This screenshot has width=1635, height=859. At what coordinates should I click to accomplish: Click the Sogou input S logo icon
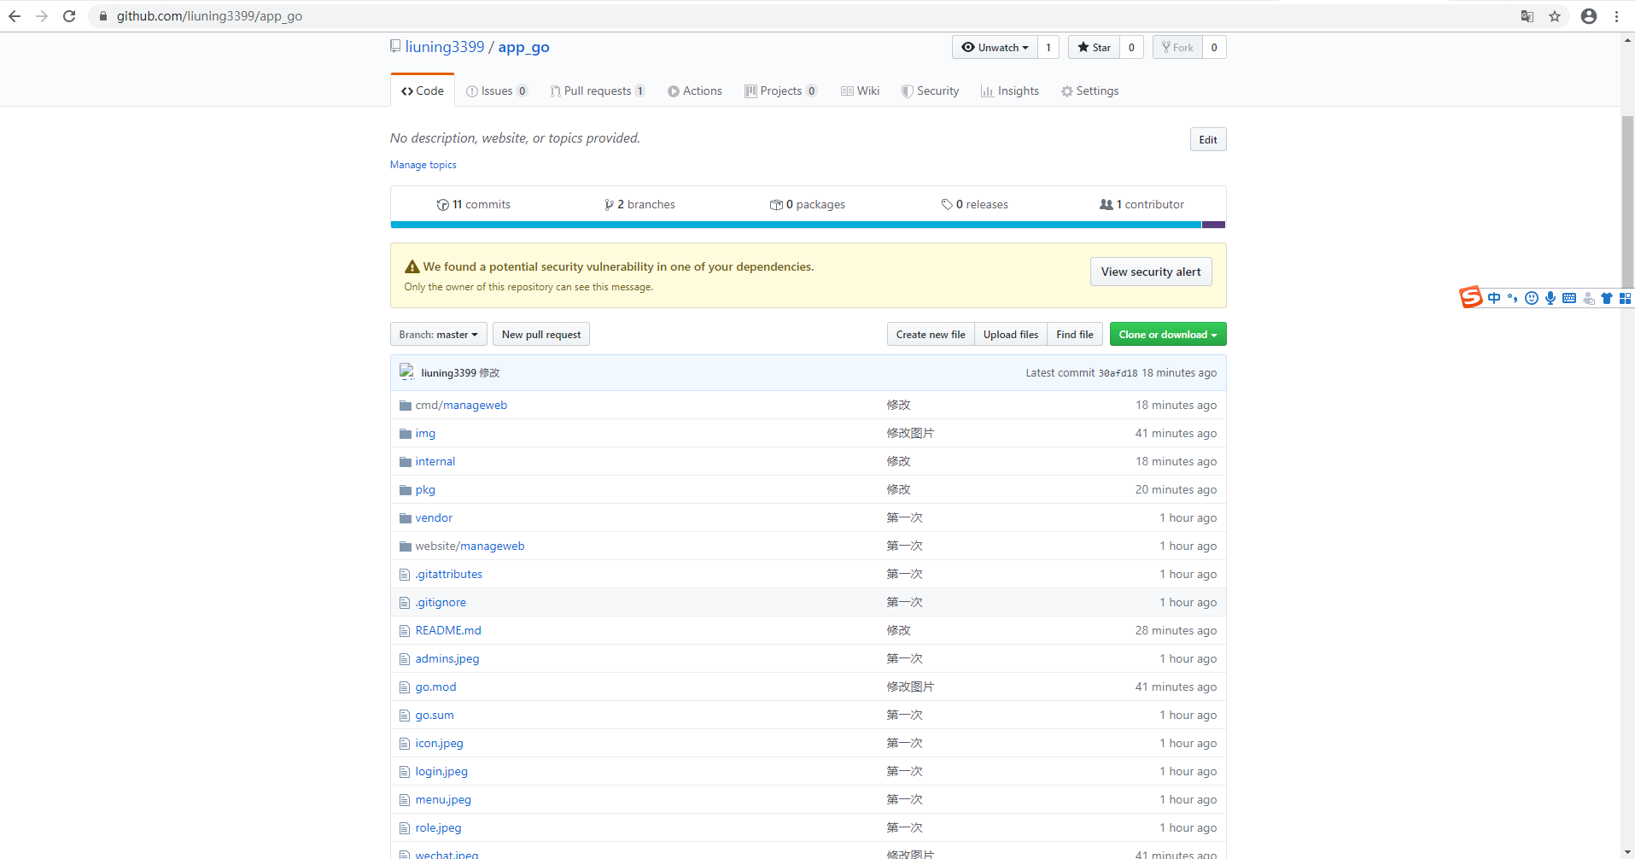1471,297
